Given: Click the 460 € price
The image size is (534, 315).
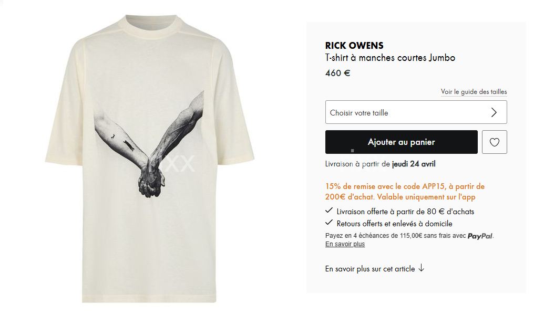Looking at the screenshot, I should (337, 73).
